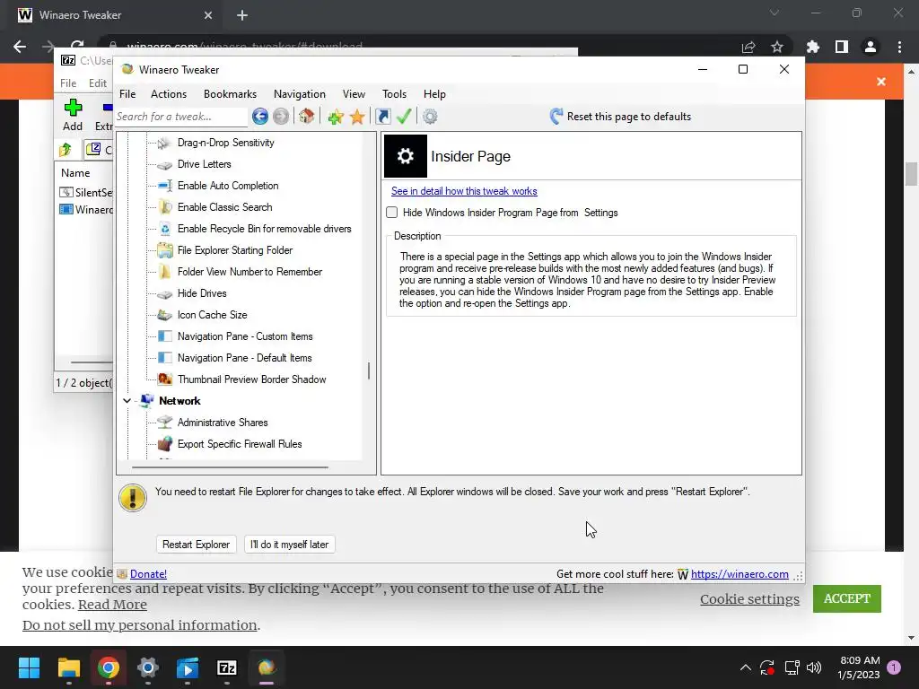919x689 pixels.
Task: Click the green ACCEPT cookies button
Action: click(847, 598)
